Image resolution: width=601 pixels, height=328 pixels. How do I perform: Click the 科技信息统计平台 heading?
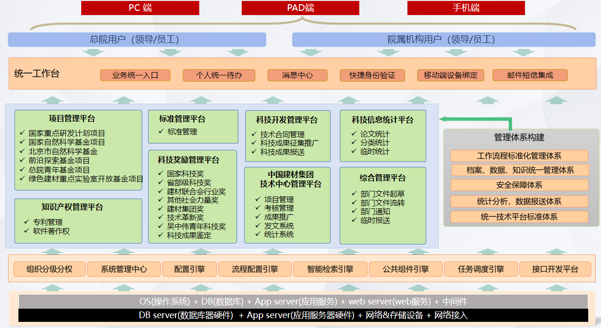pyautogui.click(x=382, y=120)
